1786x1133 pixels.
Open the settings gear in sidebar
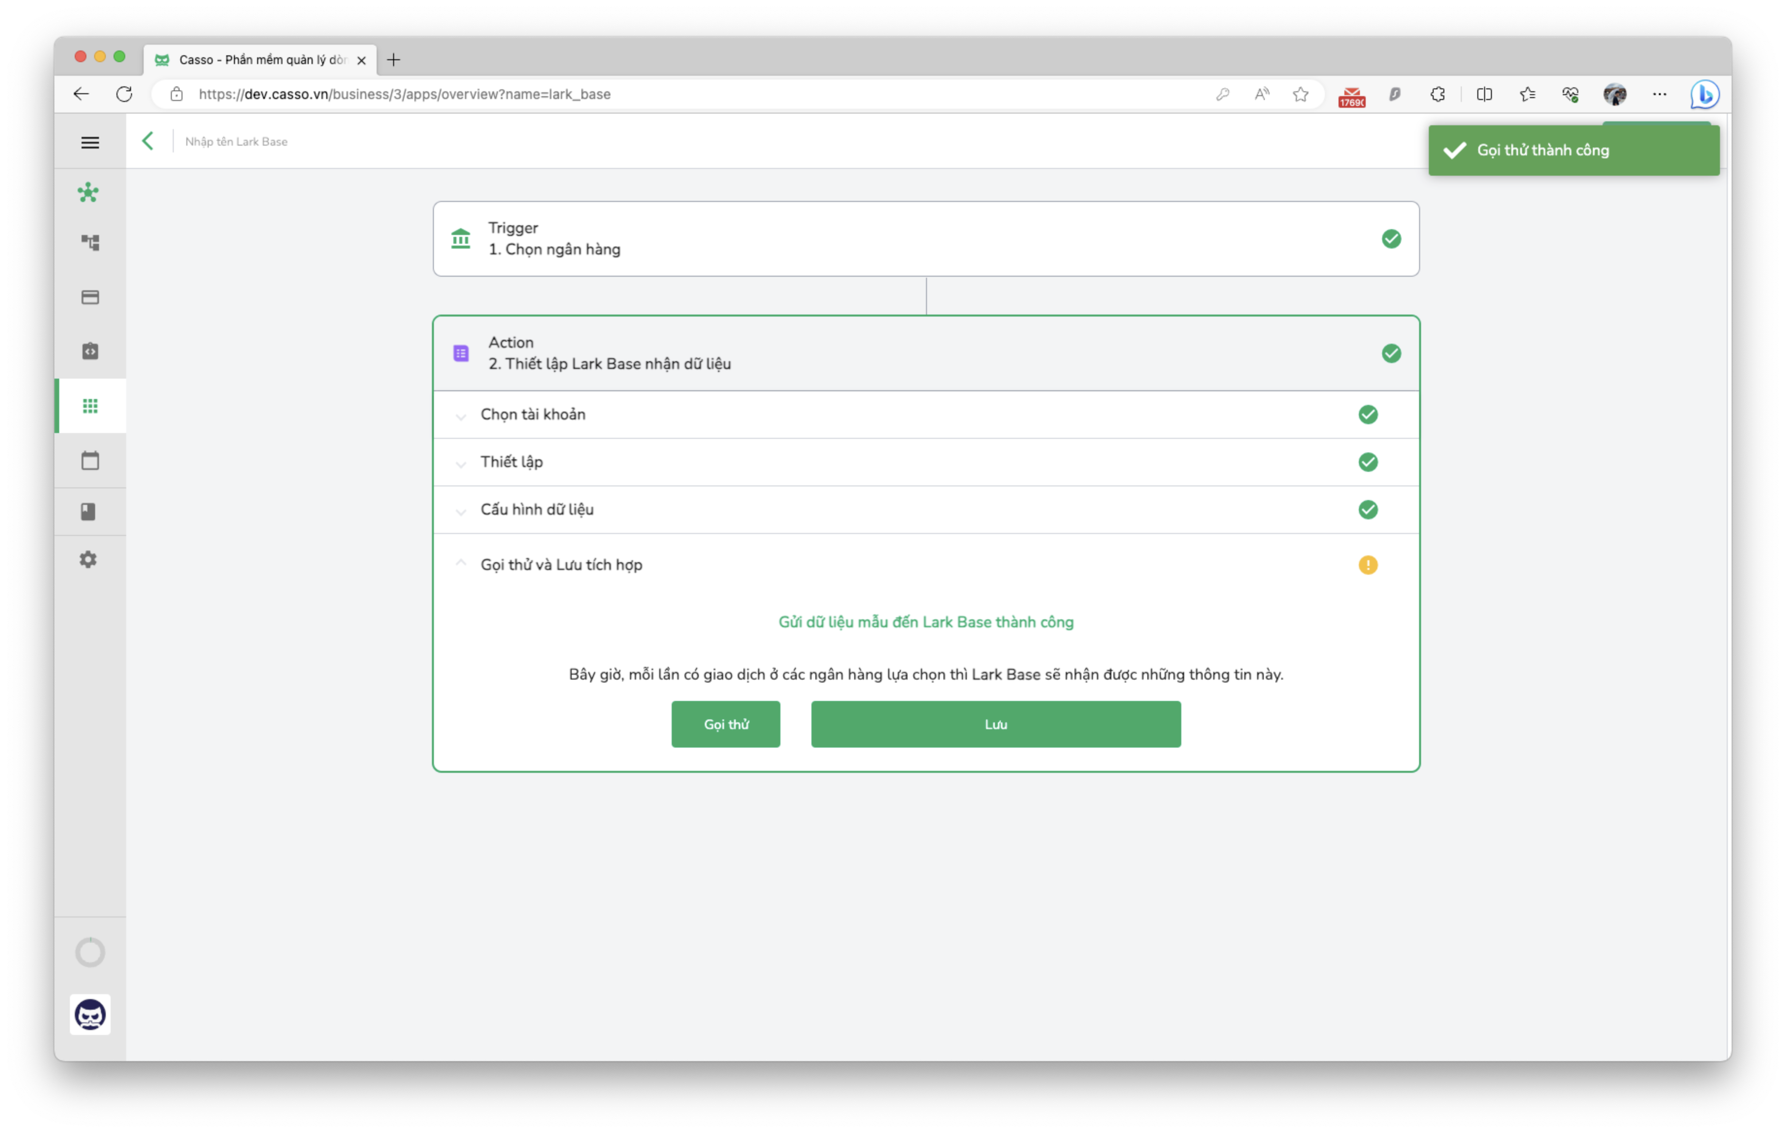[x=88, y=559]
